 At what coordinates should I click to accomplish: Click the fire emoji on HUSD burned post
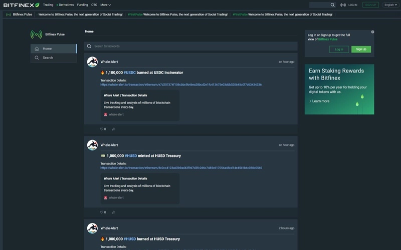pyautogui.click(x=103, y=239)
